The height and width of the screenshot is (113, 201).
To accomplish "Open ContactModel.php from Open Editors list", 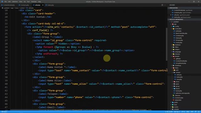I will click(184, 10).
